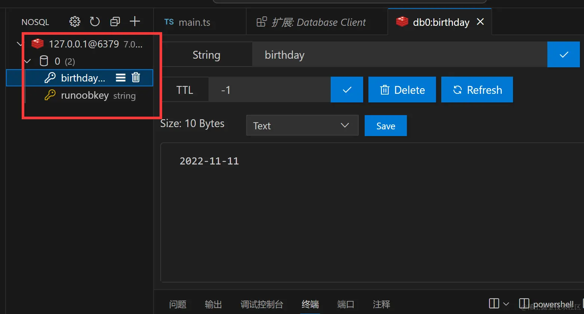Select the birthday key row
The height and width of the screenshot is (314, 584).
pos(80,78)
